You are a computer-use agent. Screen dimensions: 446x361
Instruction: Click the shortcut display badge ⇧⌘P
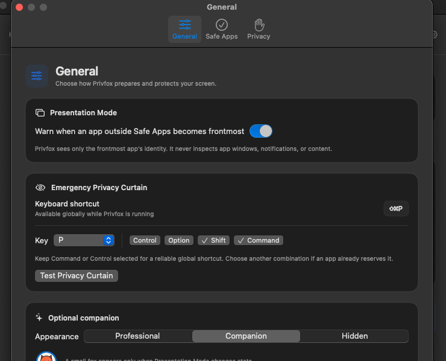(396, 208)
